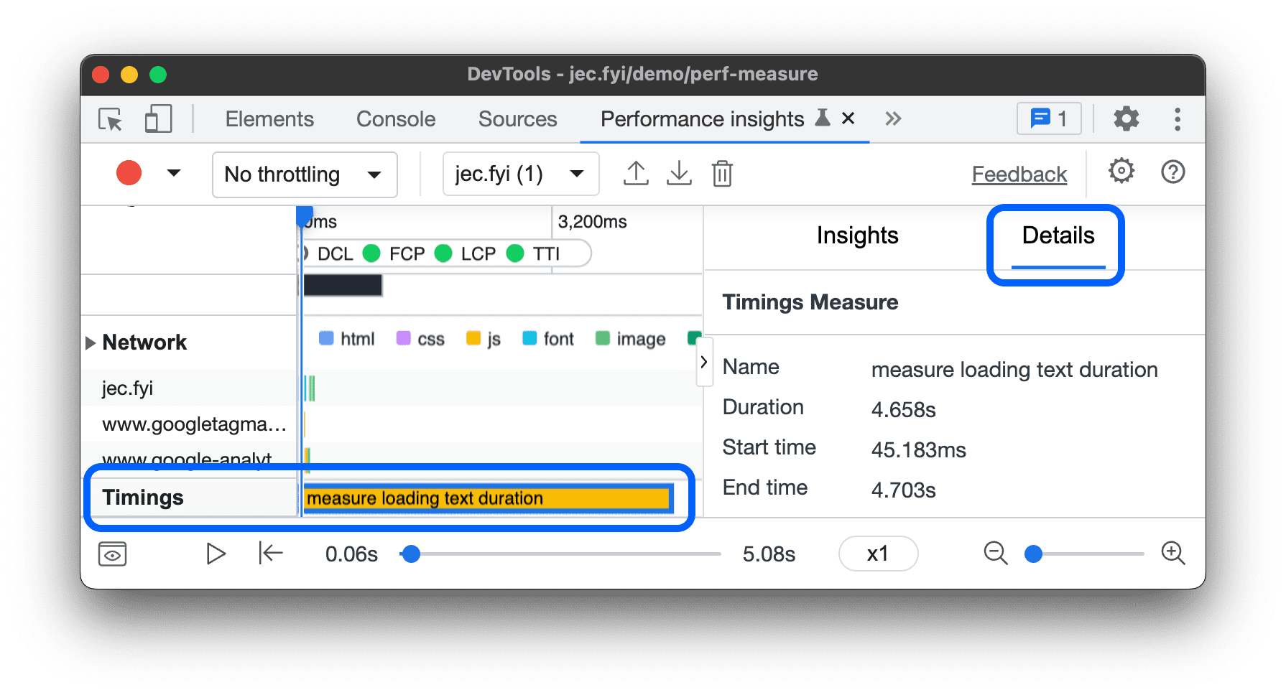Zoom out of the timeline
The image size is (1286, 695).
coord(995,554)
